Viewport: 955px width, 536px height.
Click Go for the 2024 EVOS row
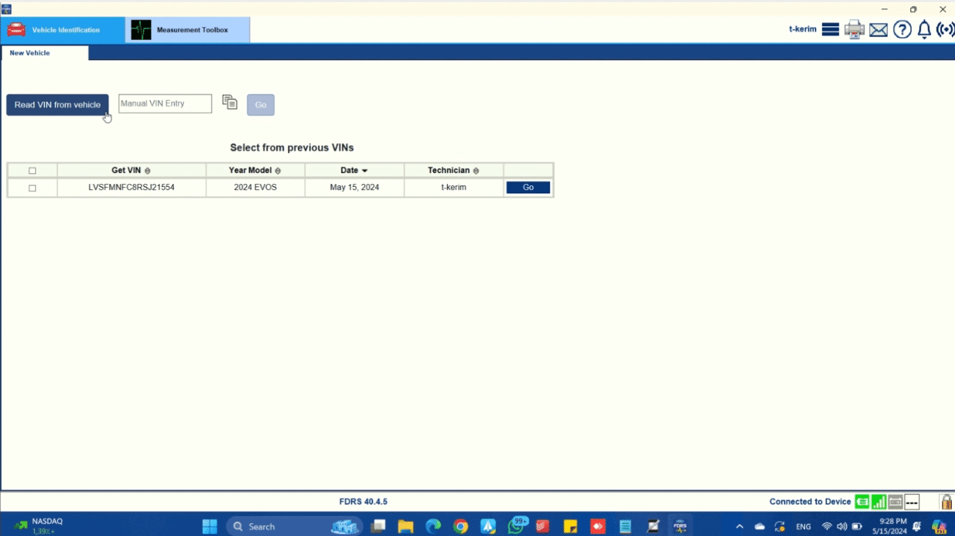[x=528, y=187]
